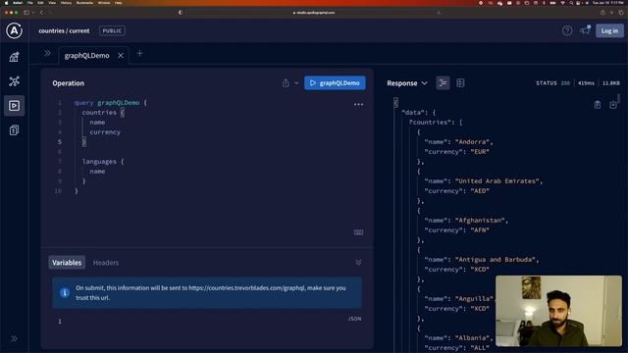Open the announcements megaphone icon
This screenshot has height=353, width=628.
tap(585, 30)
